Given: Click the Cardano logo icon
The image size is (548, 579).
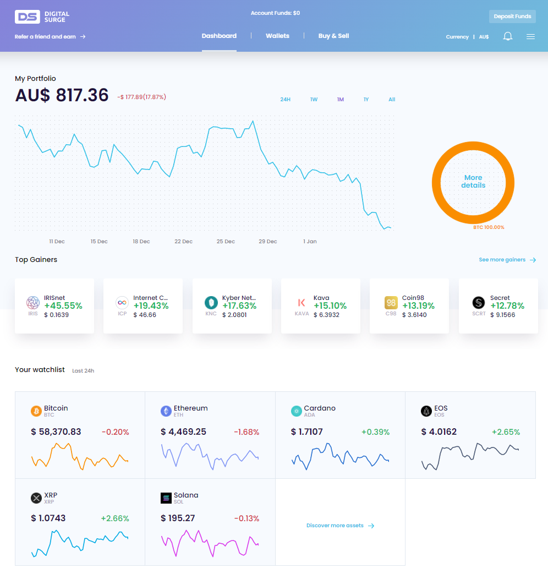Looking at the screenshot, I should pos(297,411).
